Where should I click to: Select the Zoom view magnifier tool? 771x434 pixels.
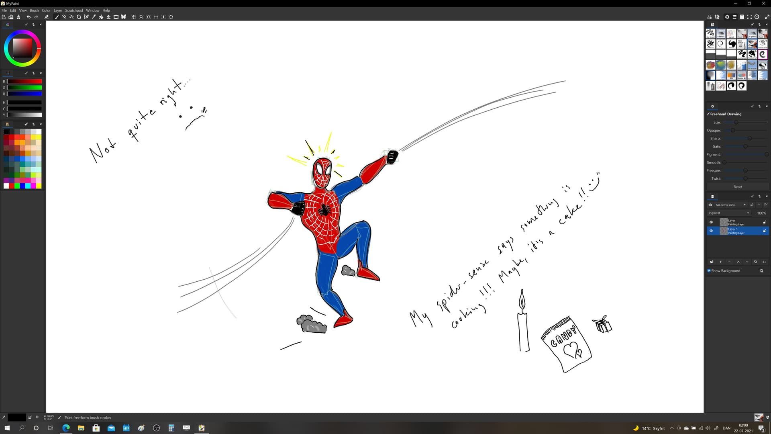pos(141,17)
